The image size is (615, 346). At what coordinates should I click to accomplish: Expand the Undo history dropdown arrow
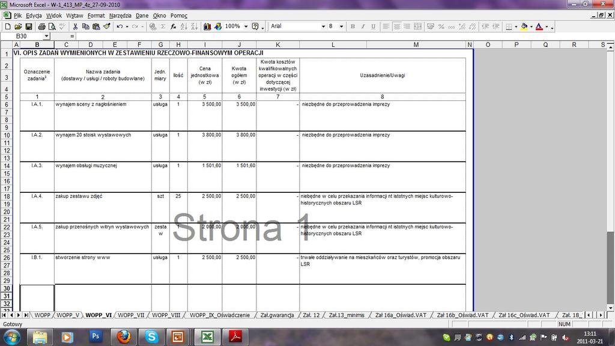pos(127,26)
